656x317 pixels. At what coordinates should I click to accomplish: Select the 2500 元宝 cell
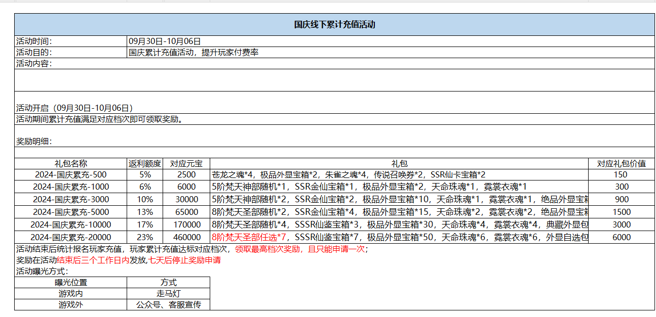coord(186,174)
